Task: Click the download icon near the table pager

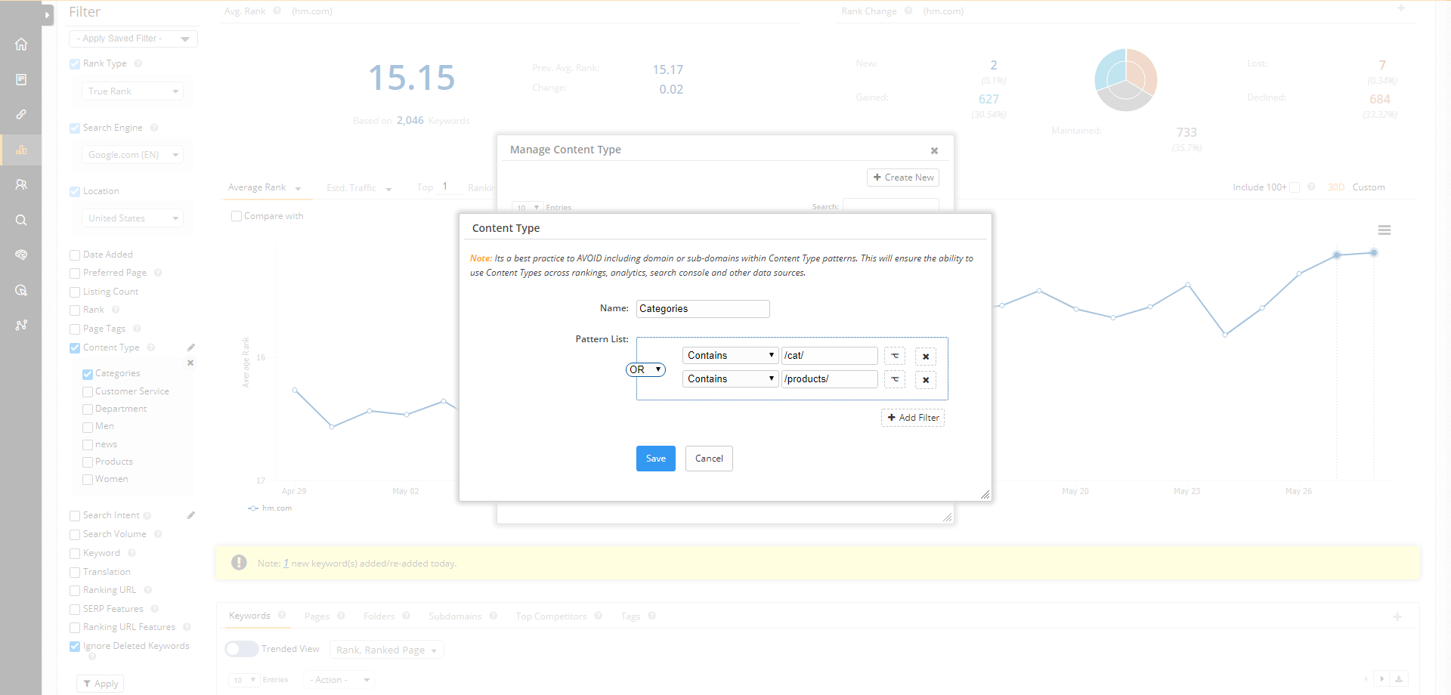Action: [x=1399, y=679]
